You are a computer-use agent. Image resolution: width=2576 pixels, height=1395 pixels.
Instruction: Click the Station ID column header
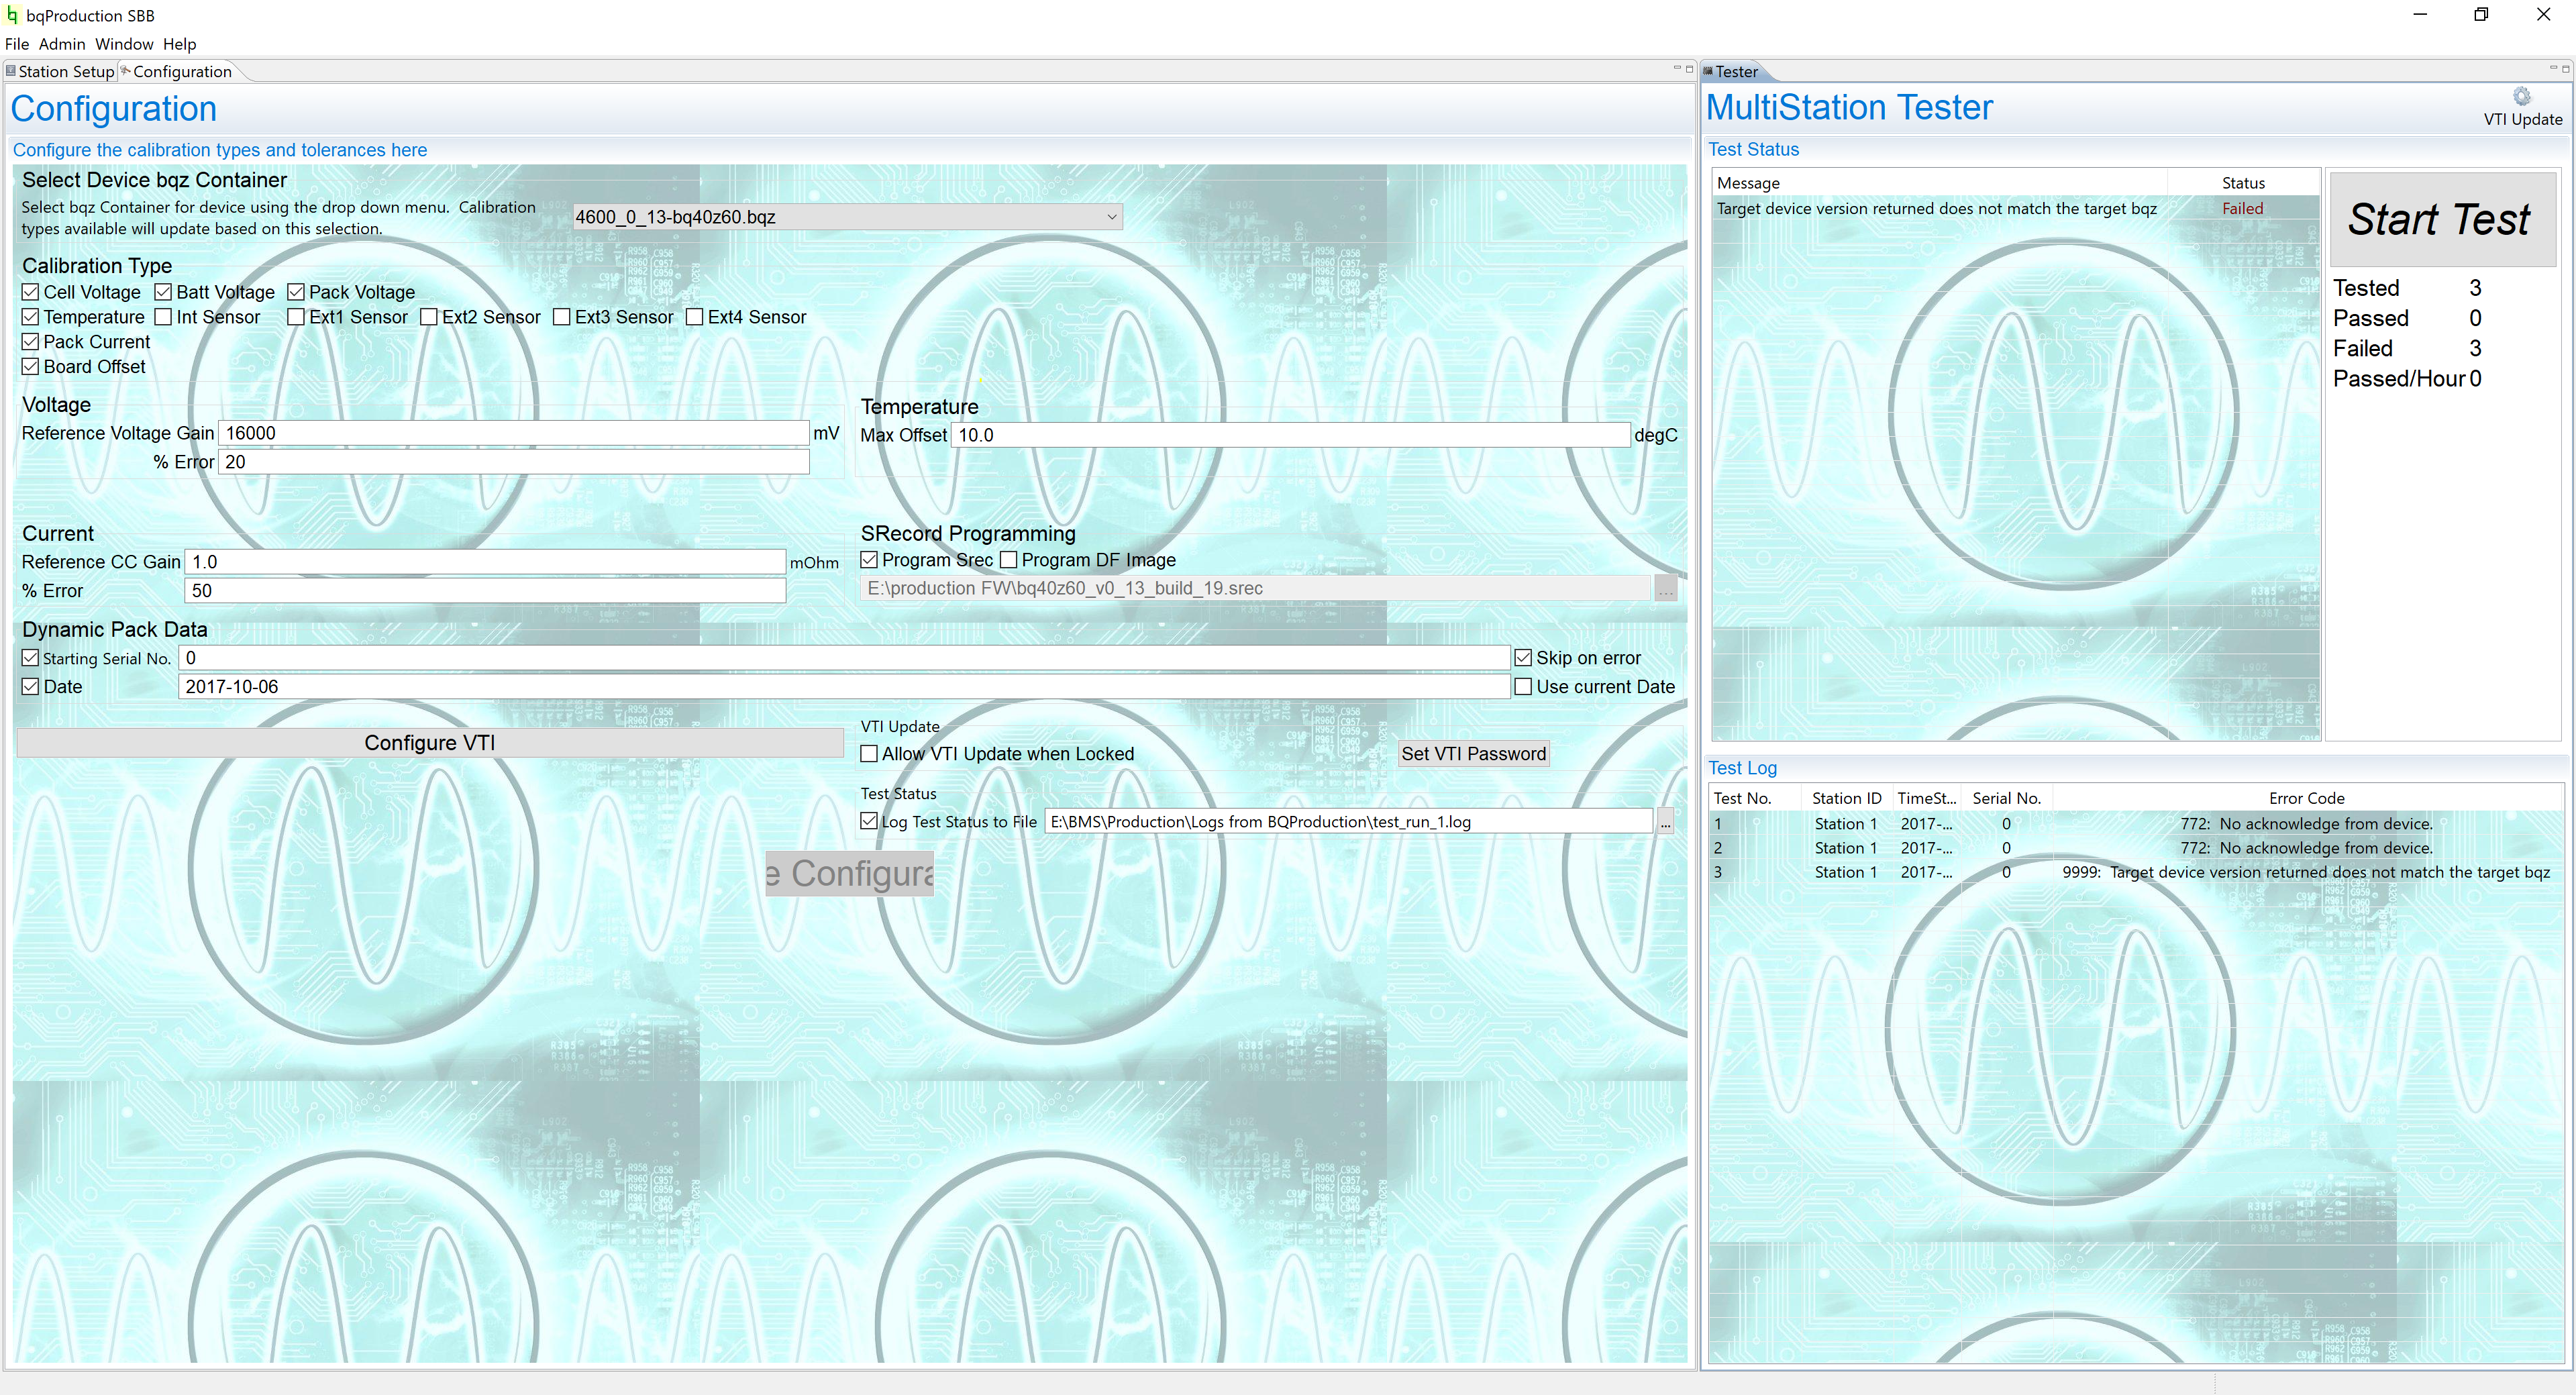coord(1846,798)
